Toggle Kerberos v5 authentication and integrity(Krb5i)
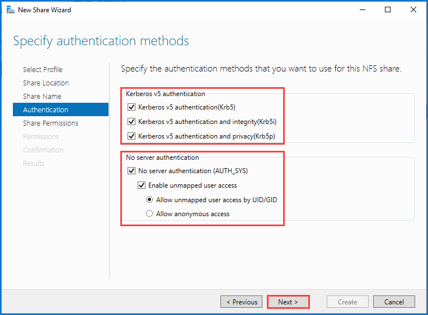This screenshot has height=315, width=428. [131, 122]
